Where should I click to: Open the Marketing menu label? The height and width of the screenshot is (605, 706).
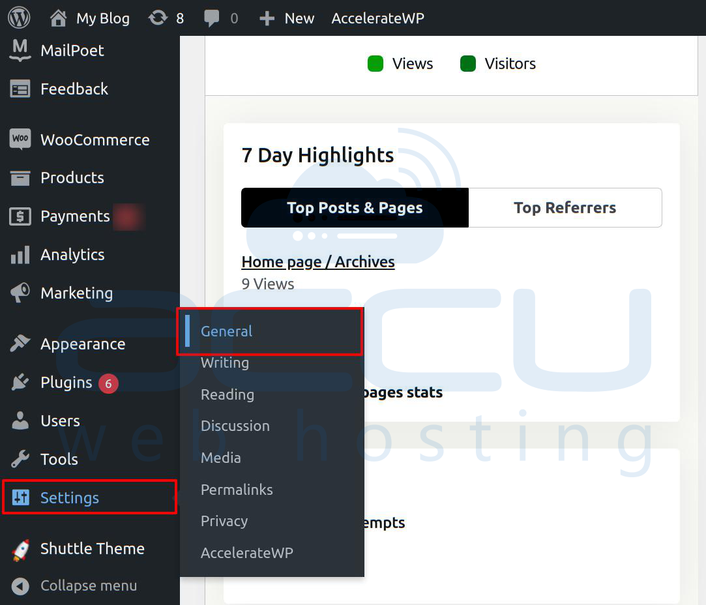tap(76, 293)
